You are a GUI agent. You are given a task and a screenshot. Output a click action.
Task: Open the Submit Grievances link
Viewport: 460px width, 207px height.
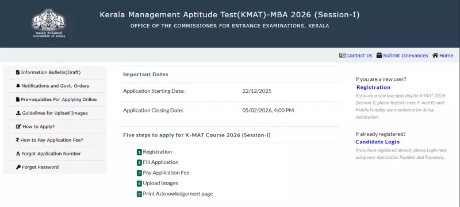pyautogui.click(x=405, y=56)
